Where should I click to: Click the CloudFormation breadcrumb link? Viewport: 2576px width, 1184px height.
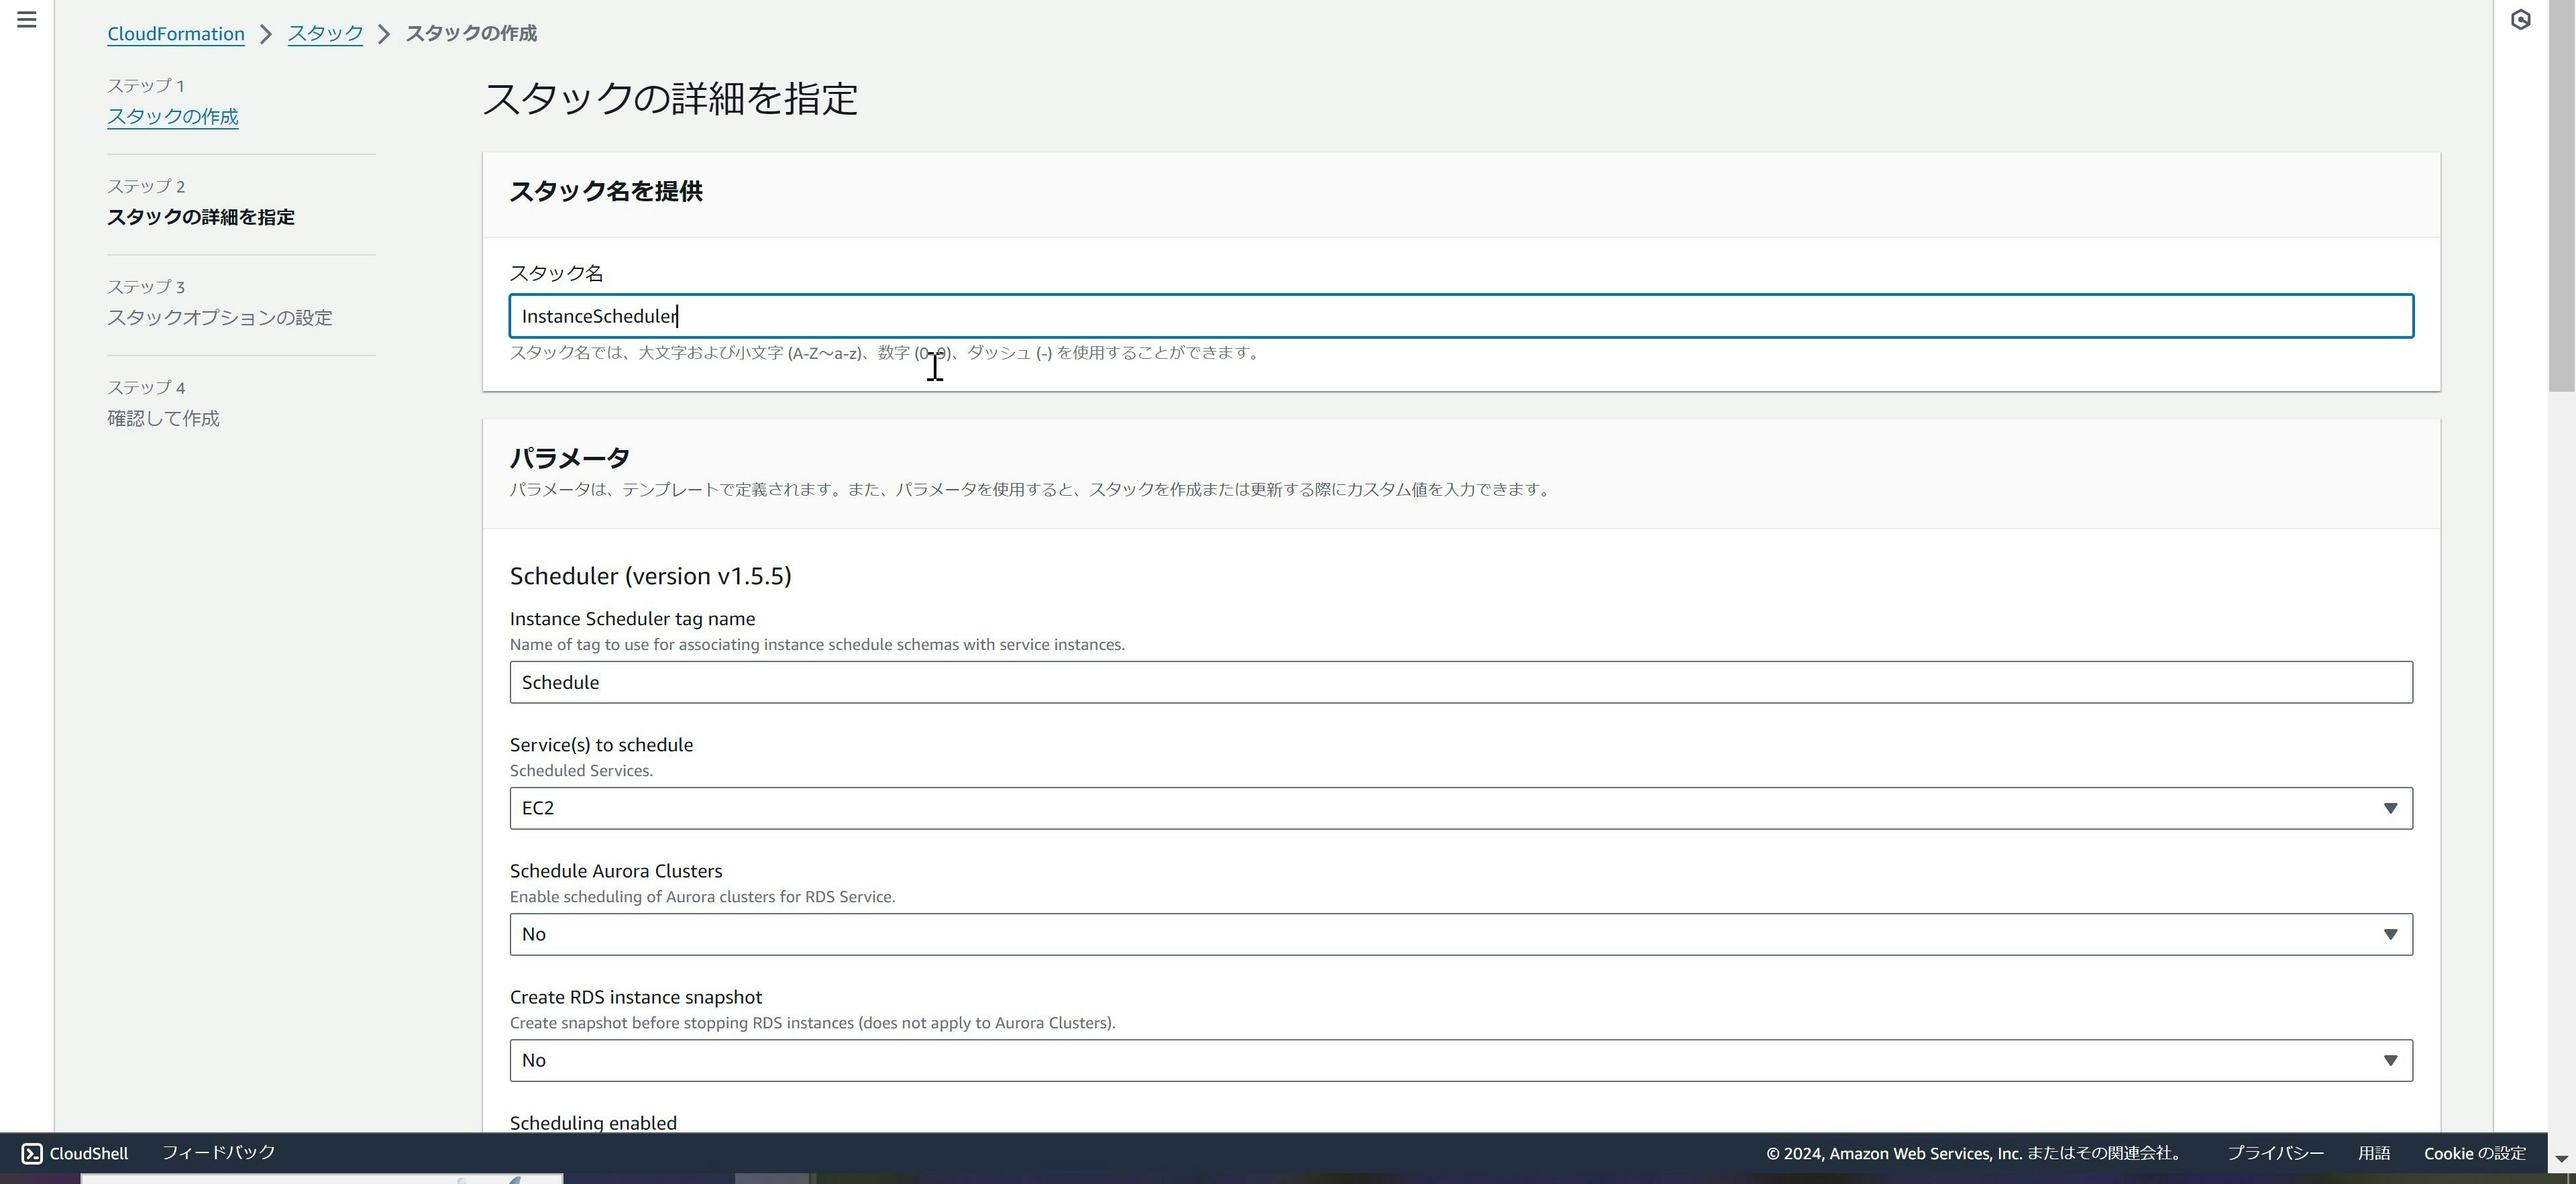point(176,33)
